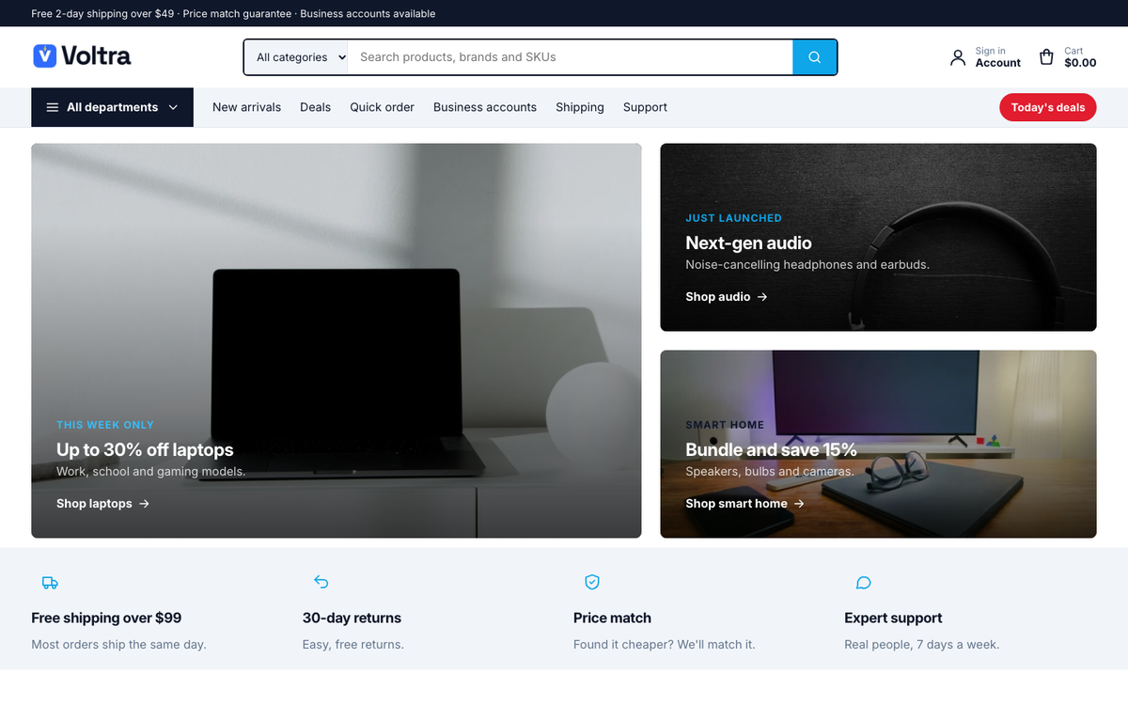Expand the All departments chevron
1128x705 pixels.
pyautogui.click(x=173, y=107)
